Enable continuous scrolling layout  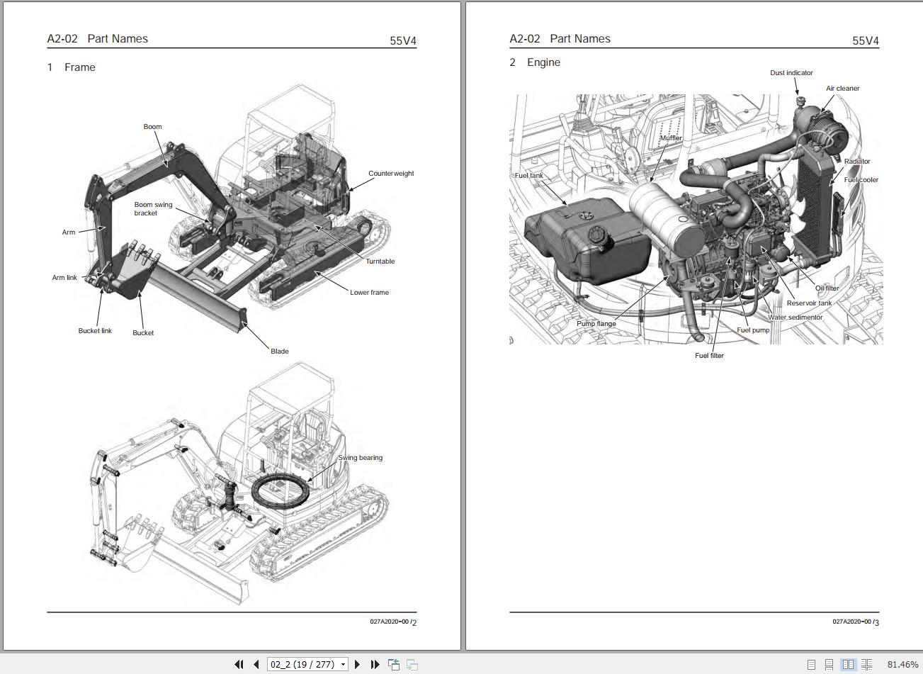click(829, 664)
